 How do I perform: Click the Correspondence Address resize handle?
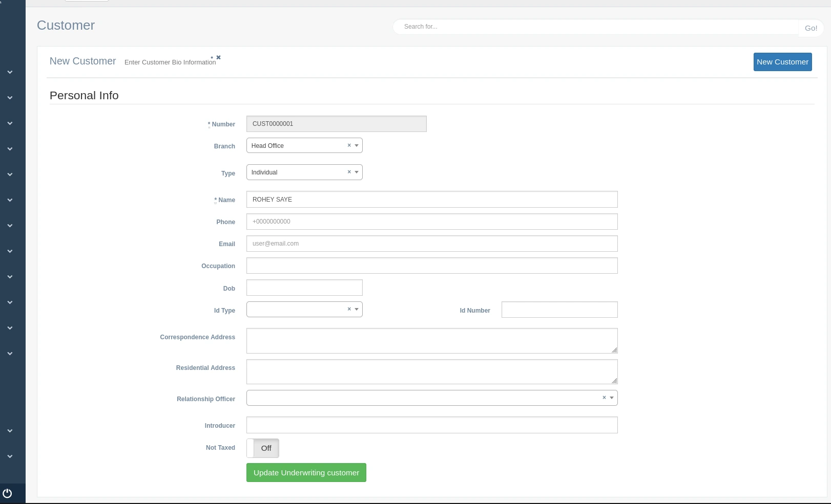pos(614,350)
